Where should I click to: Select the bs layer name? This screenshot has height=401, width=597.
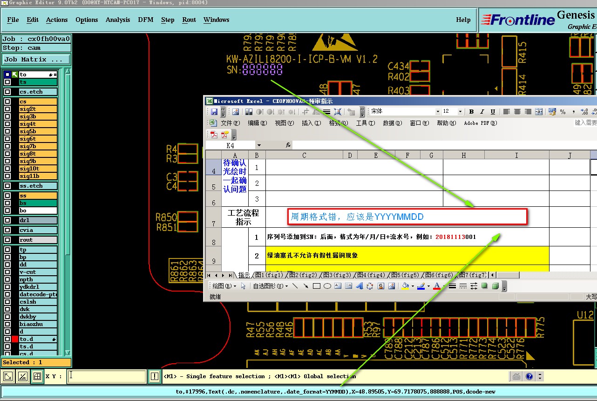pyautogui.click(x=38, y=203)
